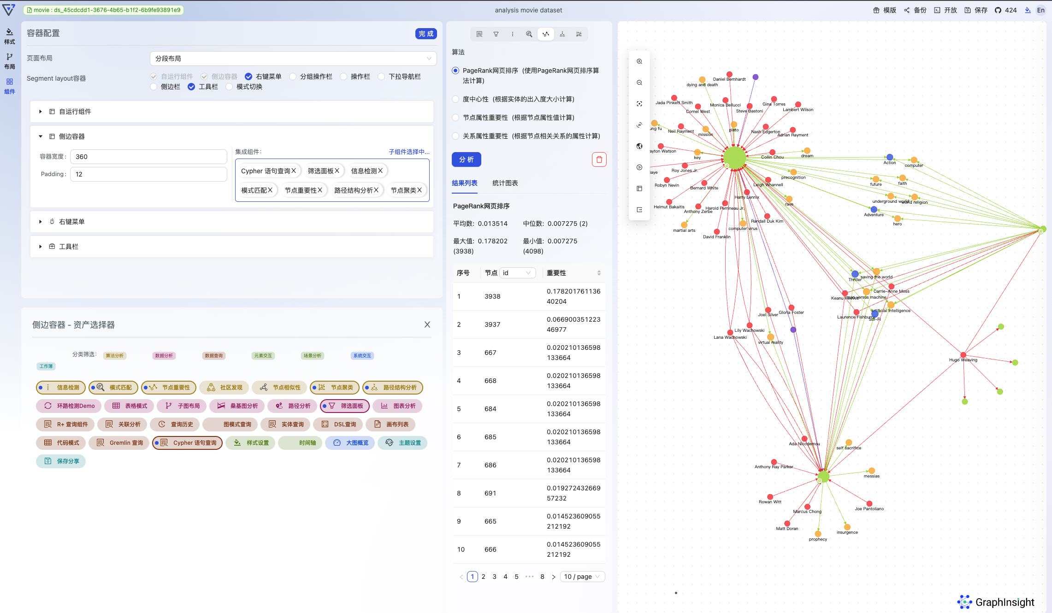Click the filter funnel icon in analysis toolbar
1052x613 pixels.
[x=496, y=34]
